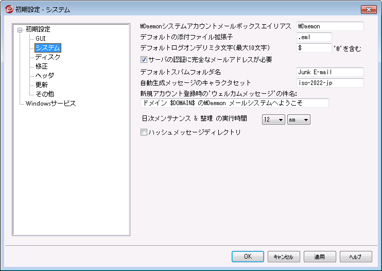Screen dimensions: 382x271
Task: Select GUI in the settings tree
Action: (40, 39)
